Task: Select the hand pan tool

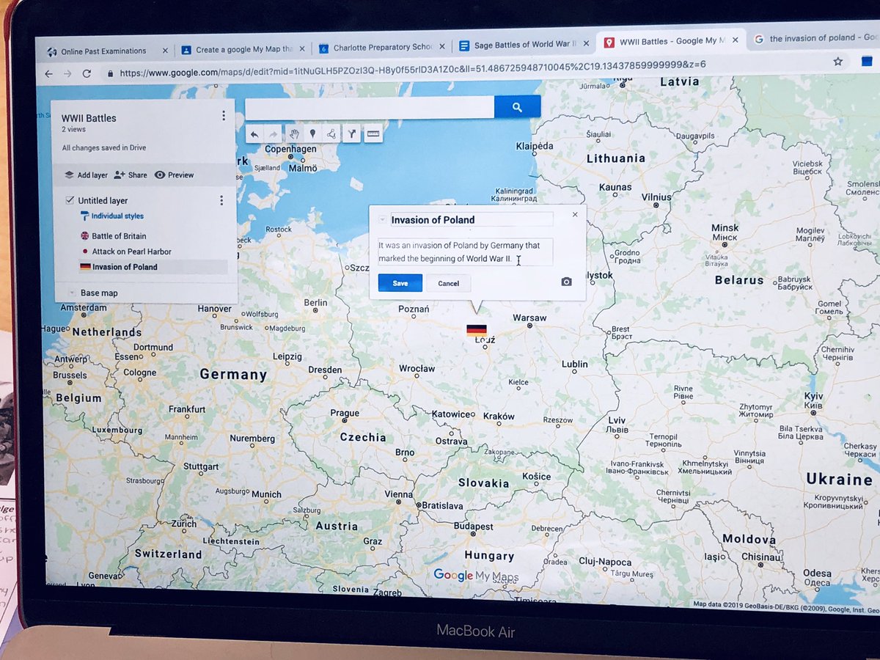Action: tap(294, 134)
